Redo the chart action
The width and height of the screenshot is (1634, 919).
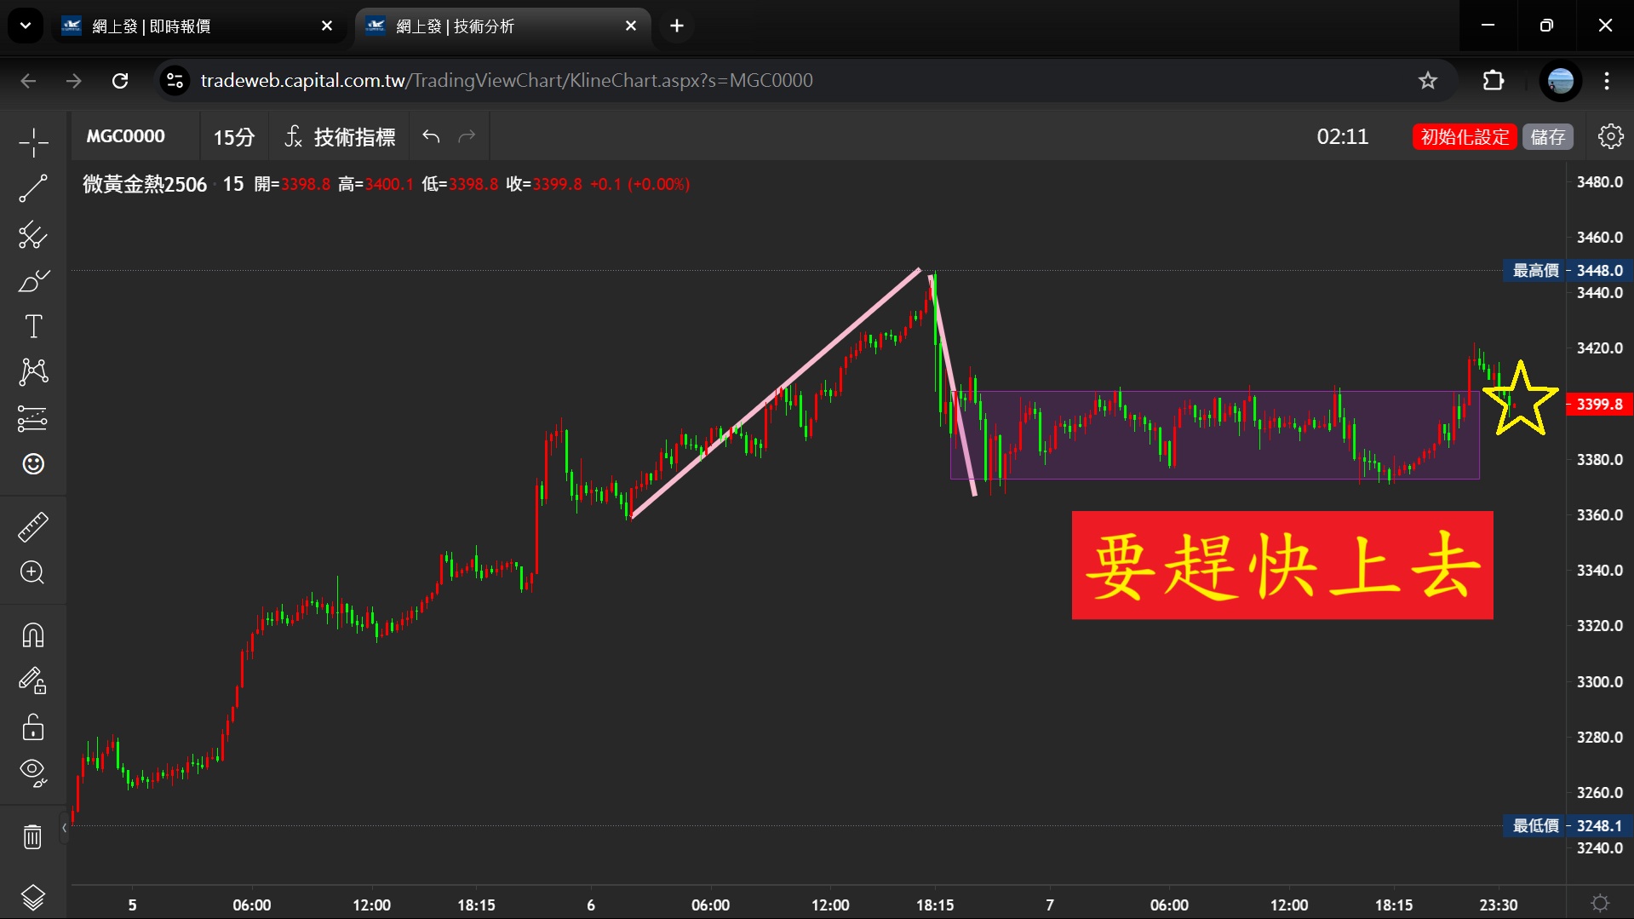pyautogui.click(x=467, y=136)
